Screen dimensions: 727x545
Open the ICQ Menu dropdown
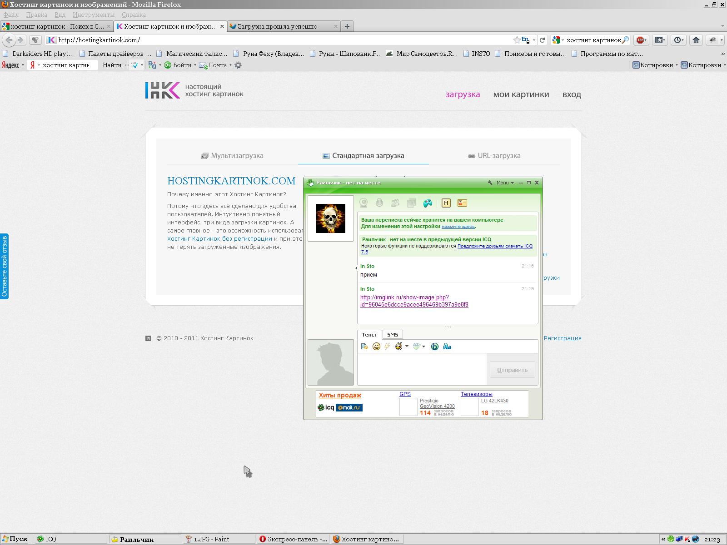click(504, 183)
